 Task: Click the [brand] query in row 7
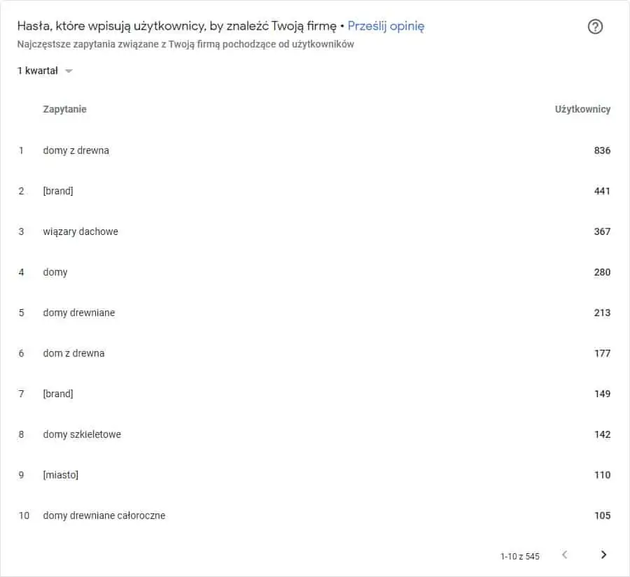(x=58, y=394)
